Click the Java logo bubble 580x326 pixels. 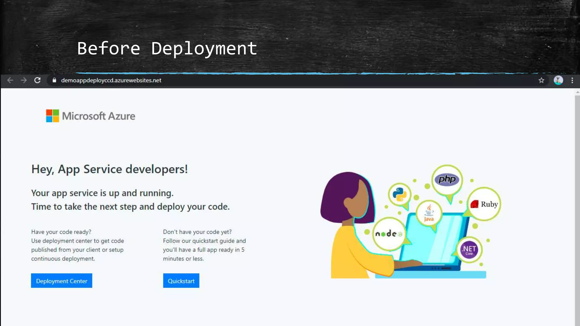pos(429,213)
